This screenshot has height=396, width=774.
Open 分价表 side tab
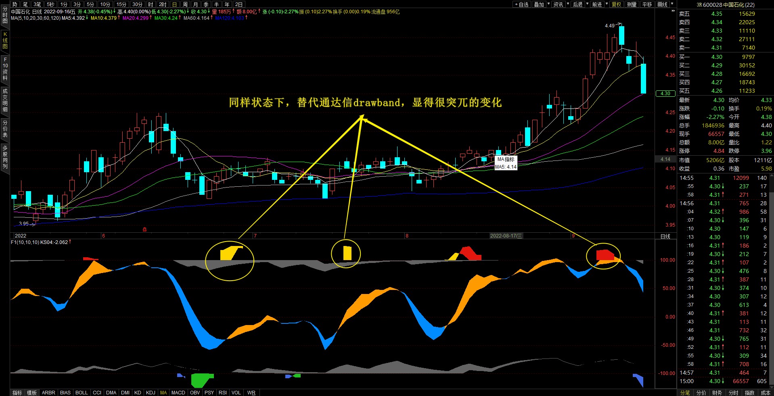(x=5, y=129)
